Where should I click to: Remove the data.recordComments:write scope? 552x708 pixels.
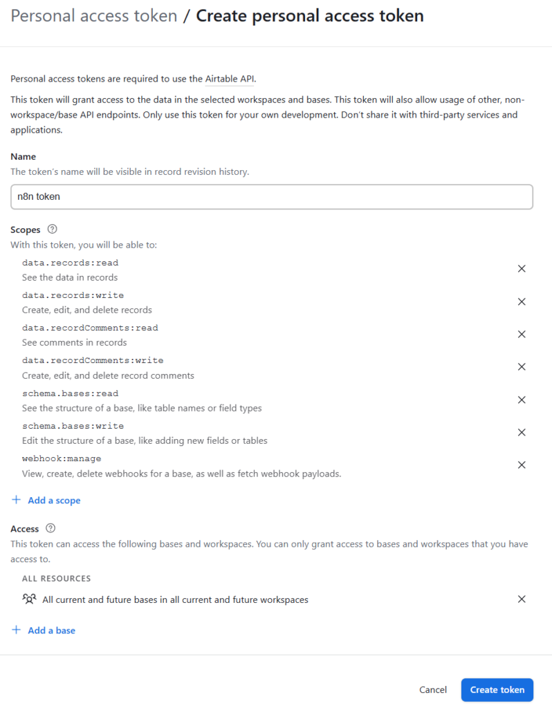coord(522,366)
